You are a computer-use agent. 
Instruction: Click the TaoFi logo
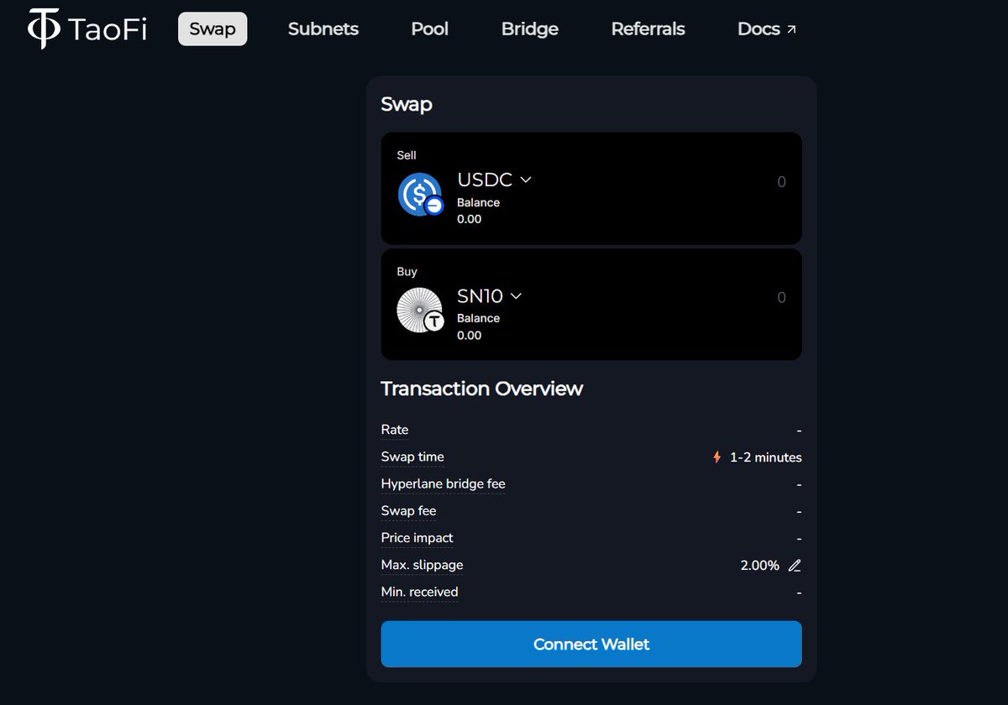coord(87,29)
